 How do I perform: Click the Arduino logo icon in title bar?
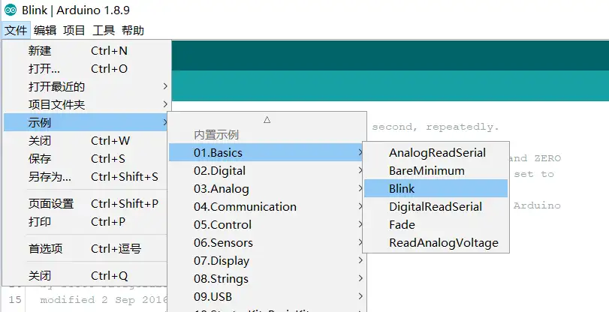click(x=11, y=10)
